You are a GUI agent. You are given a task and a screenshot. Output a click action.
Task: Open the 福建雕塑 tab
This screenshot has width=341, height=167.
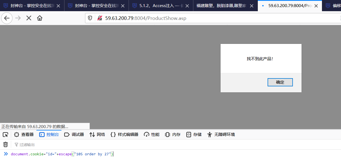[225, 6]
